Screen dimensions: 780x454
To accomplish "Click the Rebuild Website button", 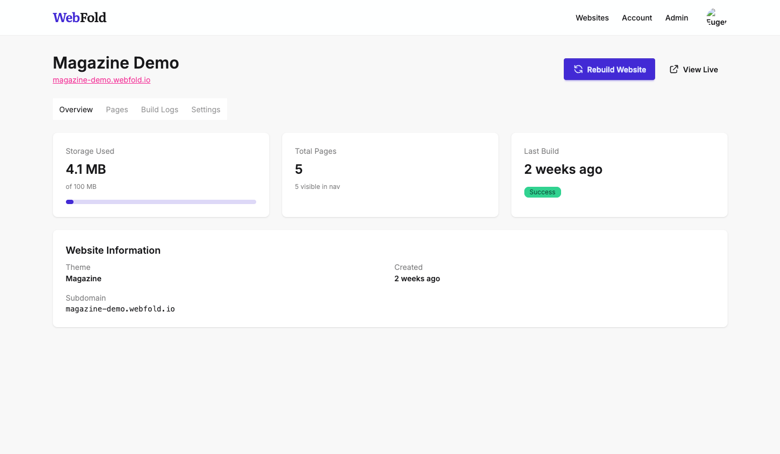I will [609, 69].
